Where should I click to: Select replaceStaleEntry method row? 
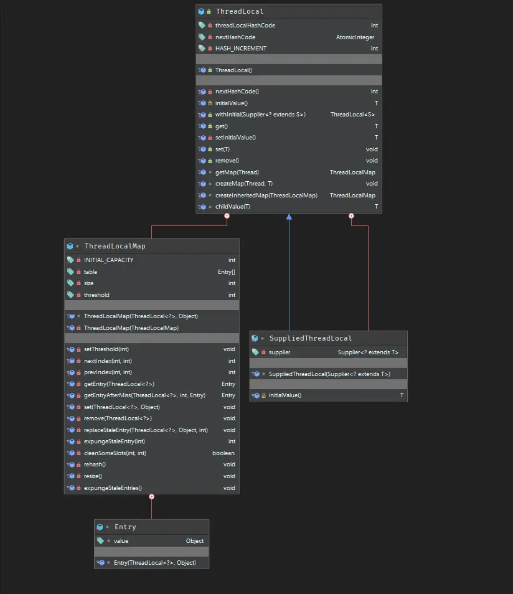(x=151, y=430)
